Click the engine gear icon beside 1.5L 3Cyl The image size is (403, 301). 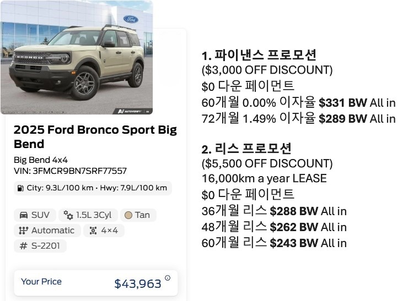(68, 215)
